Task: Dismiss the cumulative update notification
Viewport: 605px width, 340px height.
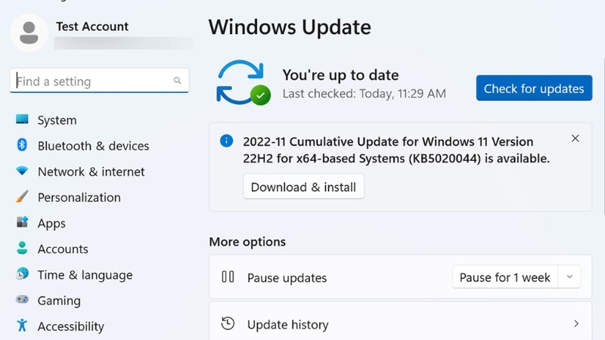Action: click(x=576, y=138)
